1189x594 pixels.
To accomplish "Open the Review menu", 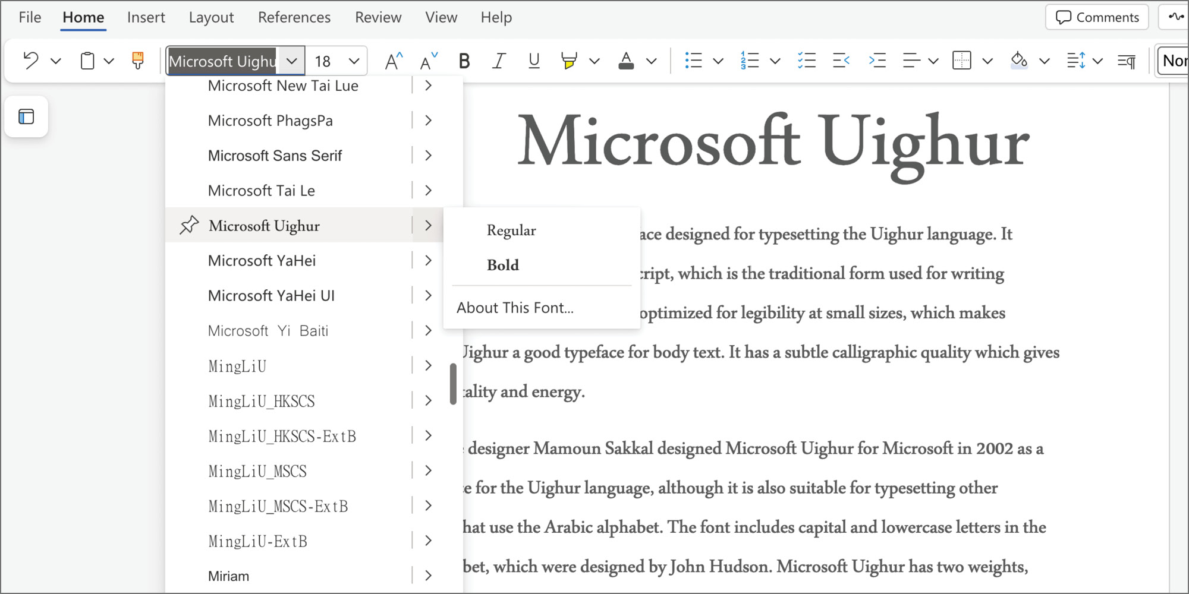I will click(378, 17).
